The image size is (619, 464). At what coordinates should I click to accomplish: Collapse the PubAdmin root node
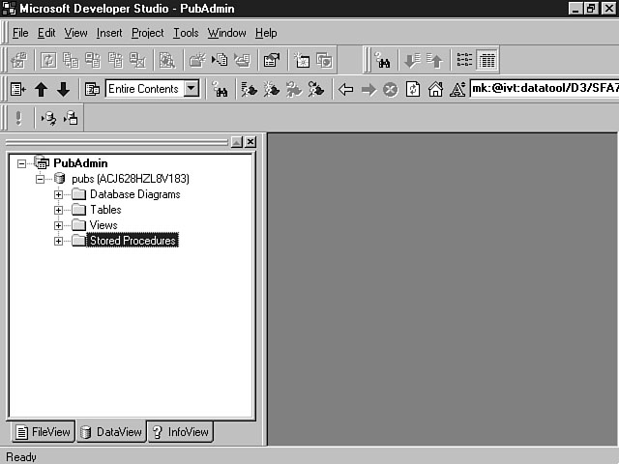[22, 163]
